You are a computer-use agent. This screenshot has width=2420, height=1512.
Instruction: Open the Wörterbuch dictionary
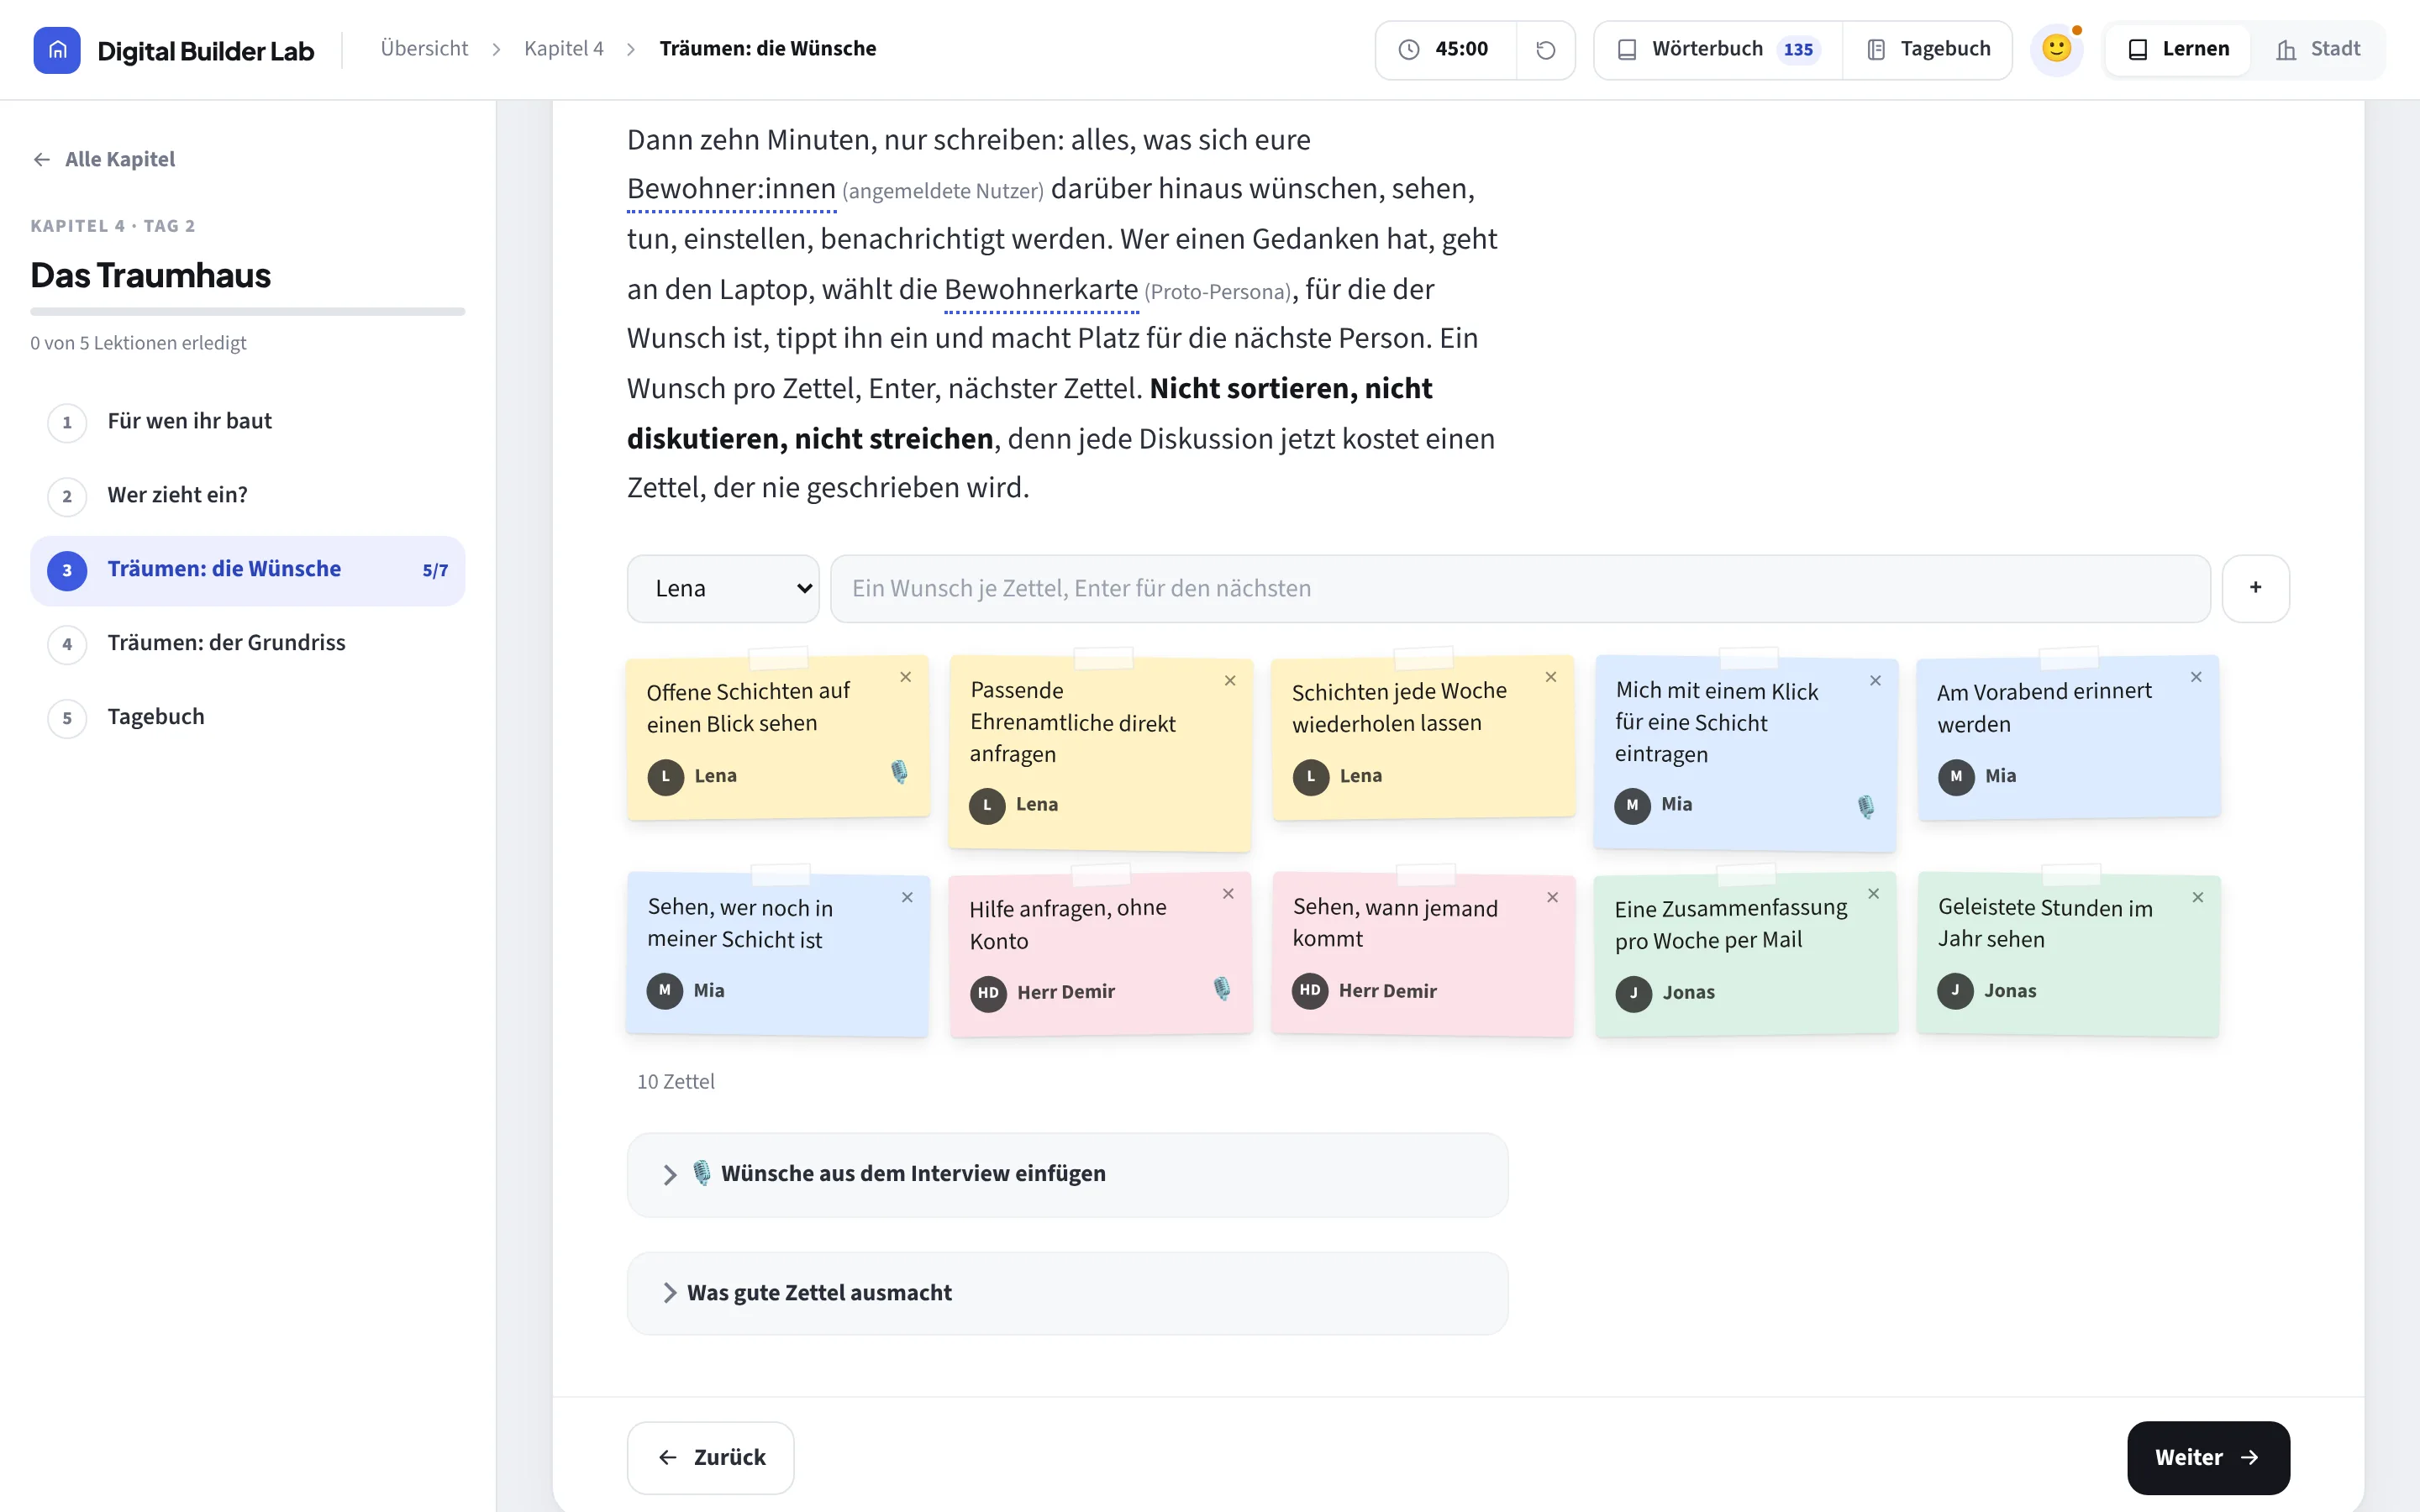point(1718,50)
